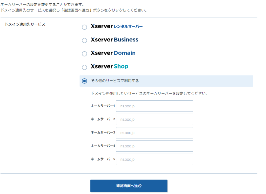
Task: Click the その他のサービスで利用する label text
Action: tap(115, 81)
